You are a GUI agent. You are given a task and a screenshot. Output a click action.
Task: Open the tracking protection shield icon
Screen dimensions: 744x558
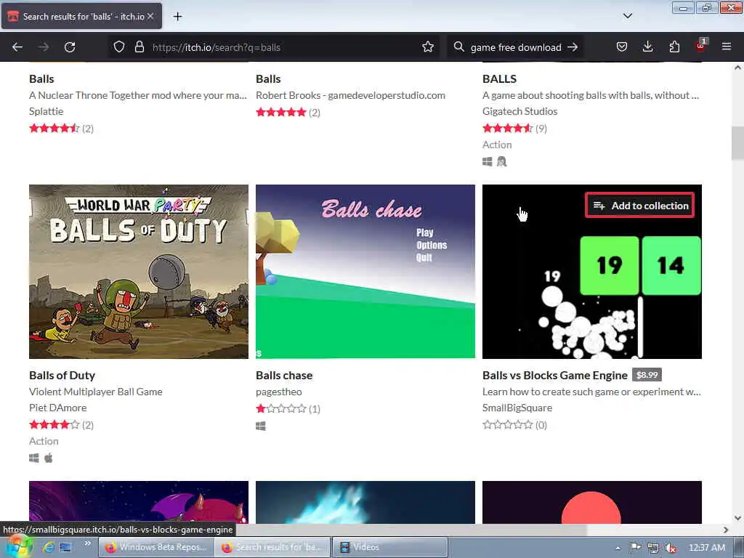pyautogui.click(x=119, y=47)
